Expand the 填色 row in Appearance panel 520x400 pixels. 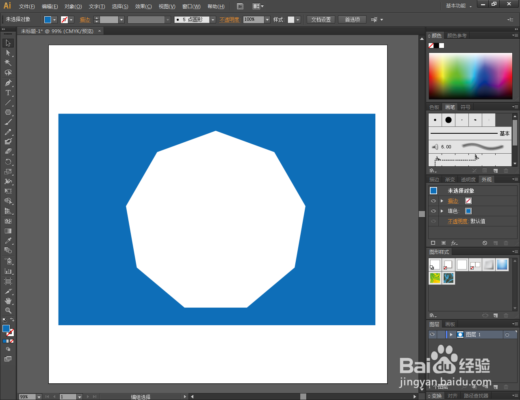pos(442,211)
